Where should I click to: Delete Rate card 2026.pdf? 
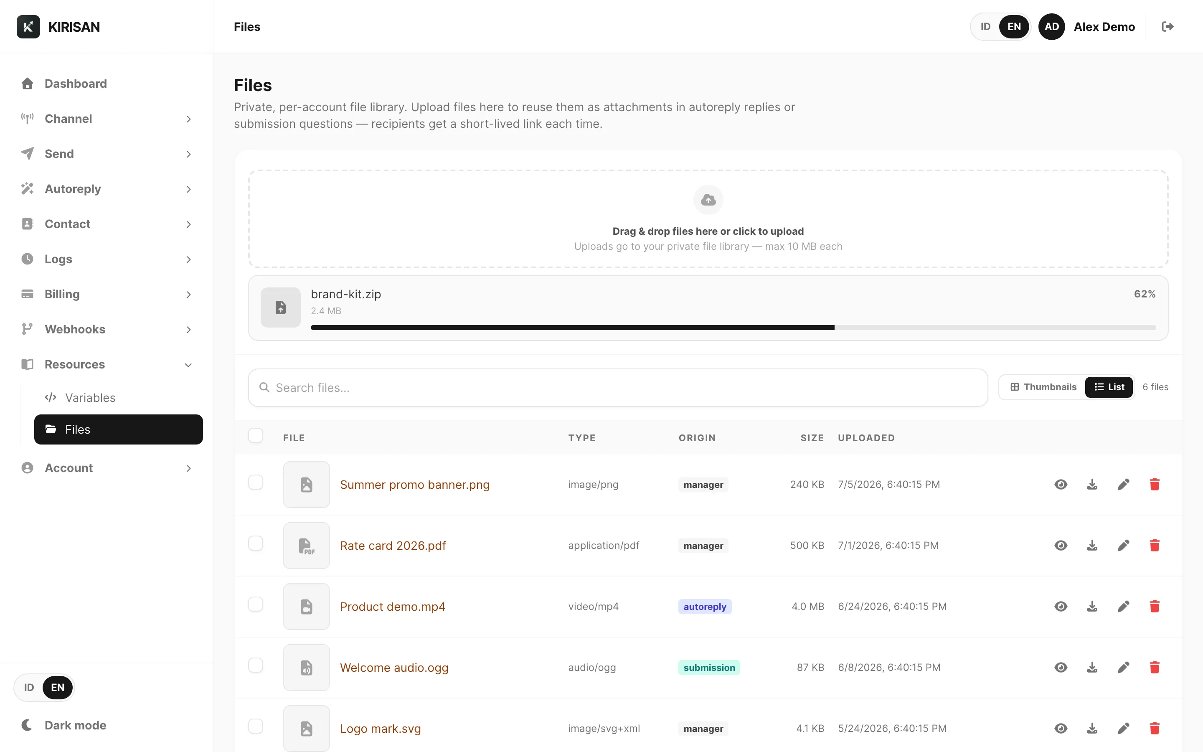[x=1155, y=546]
